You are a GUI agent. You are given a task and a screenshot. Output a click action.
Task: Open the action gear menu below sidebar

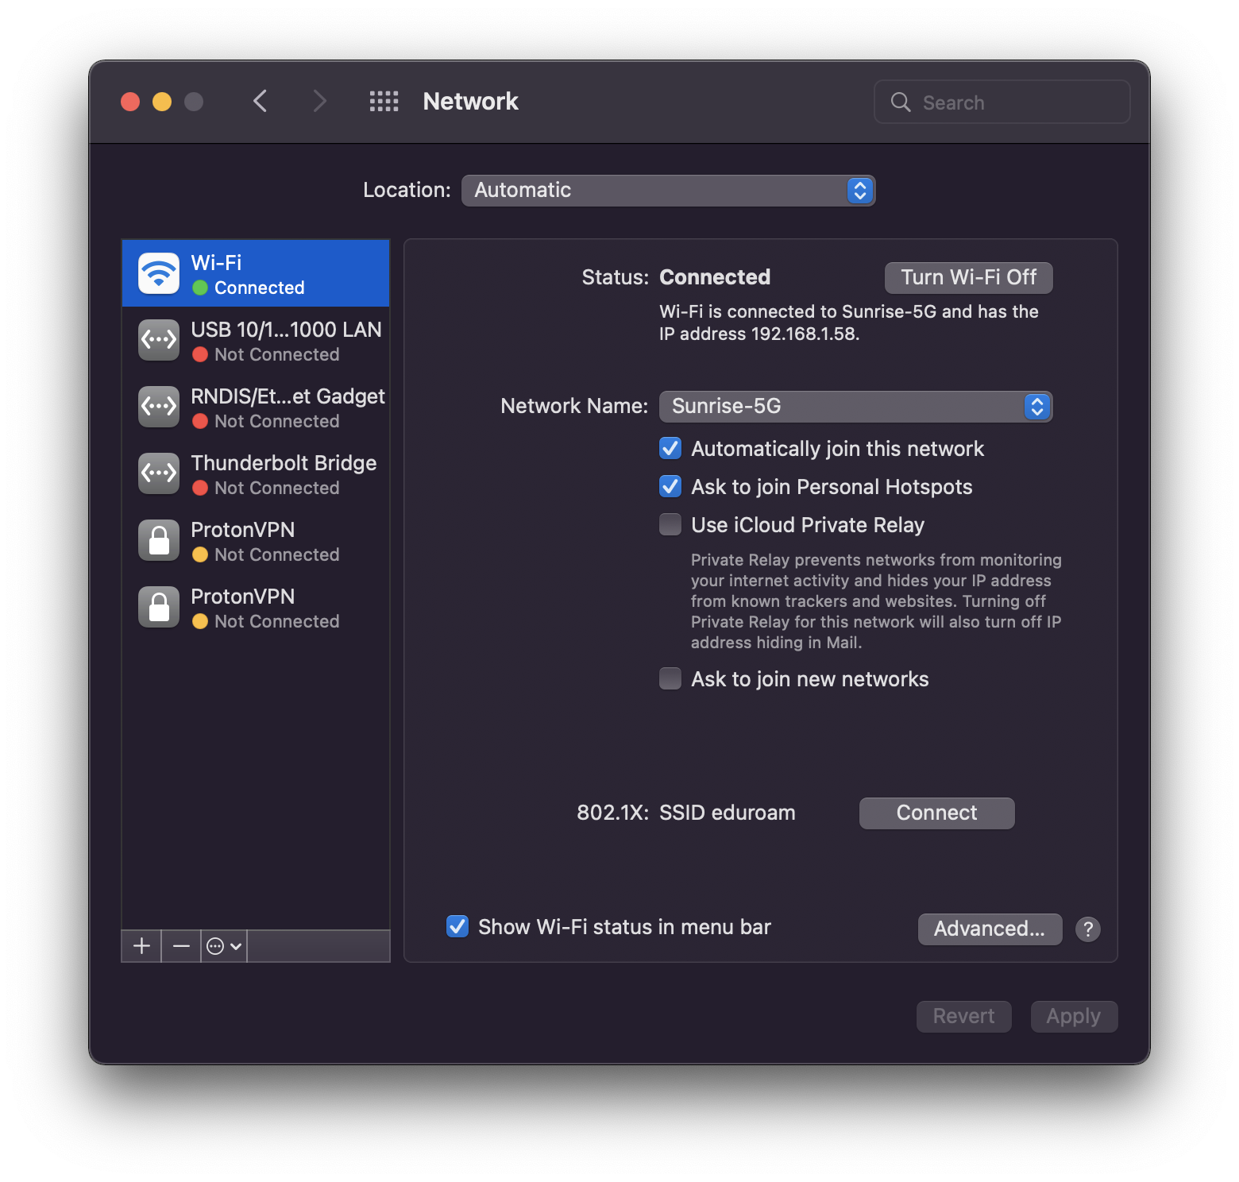tap(223, 945)
